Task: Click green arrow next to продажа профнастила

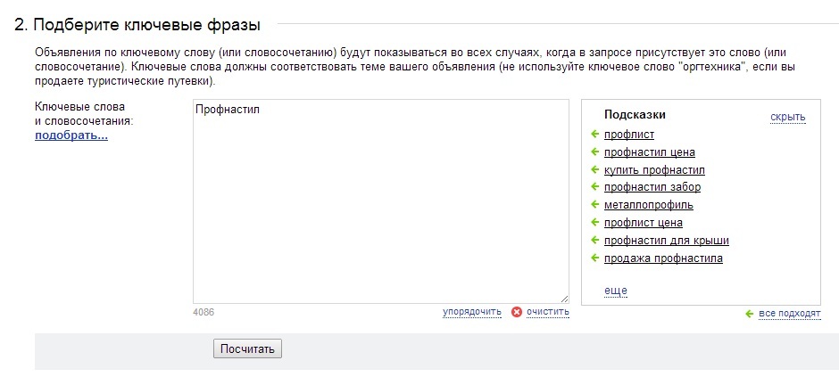Action: 594,258
